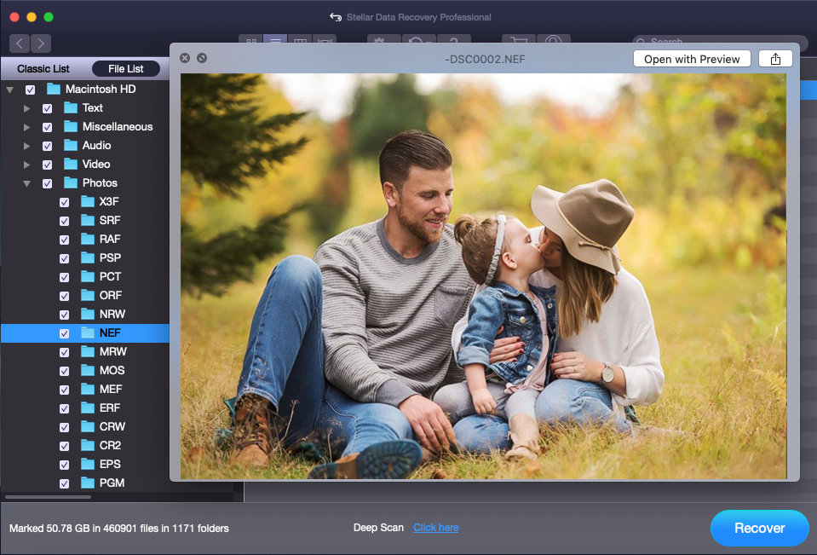This screenshot has height=555, width=817.
Task: Expand the Miscellaneous folder node
Action: [x=26, y=127]
